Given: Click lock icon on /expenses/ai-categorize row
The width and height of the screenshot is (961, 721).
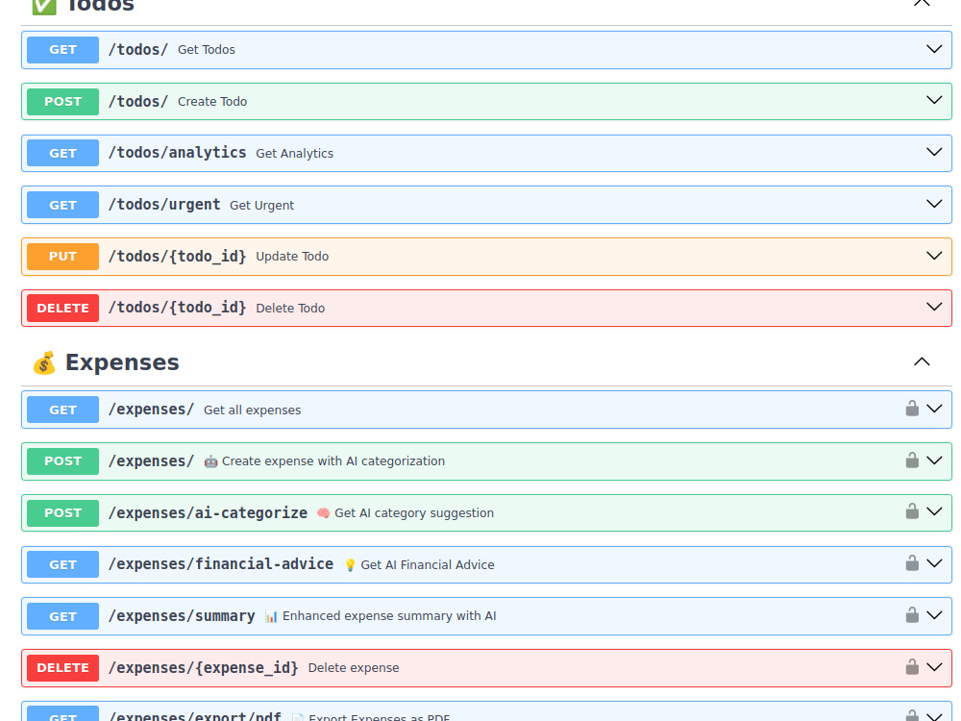Looking at the screenshot, I should (912, 511).
